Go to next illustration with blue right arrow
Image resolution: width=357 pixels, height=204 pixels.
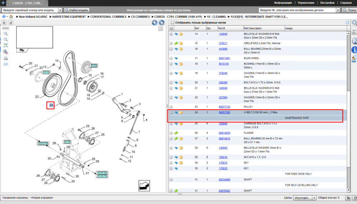162,23
